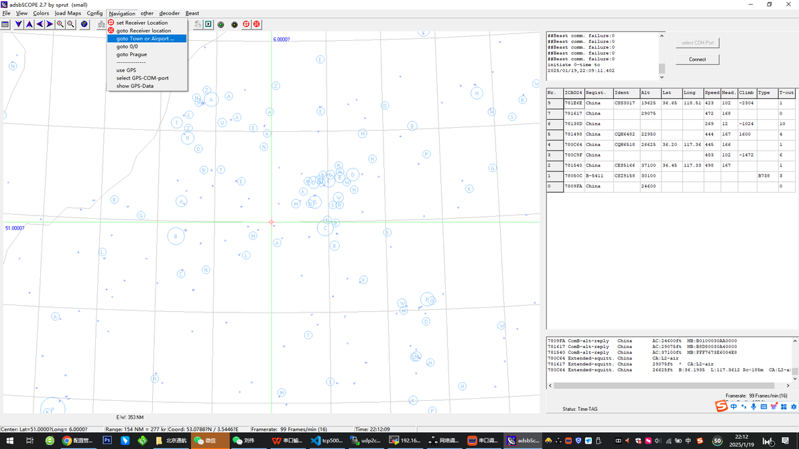Open WeChat 微信 taskbar item
The width and height of the screenshot is (799, 449).
click(x=210, y=441)
